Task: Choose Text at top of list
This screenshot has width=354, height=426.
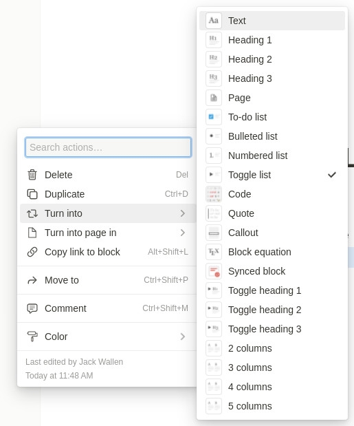Action: (x=272, y=21)
